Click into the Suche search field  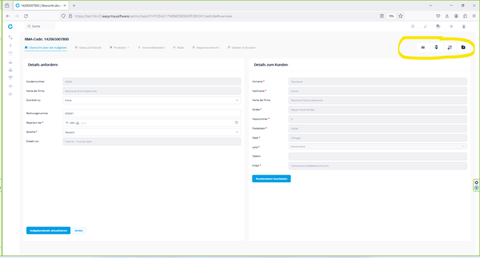point(40,26)
